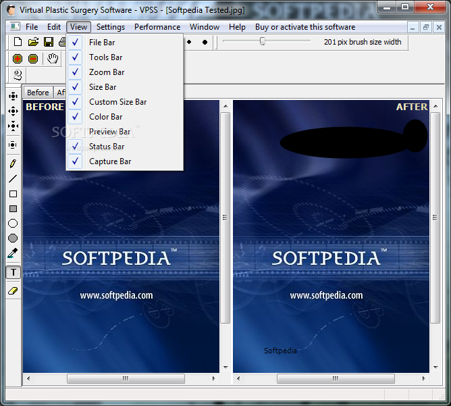The height and width of the screenshot is (406, 451).
Task: Click the Softpedia text on After image
Action: [280, 351]
